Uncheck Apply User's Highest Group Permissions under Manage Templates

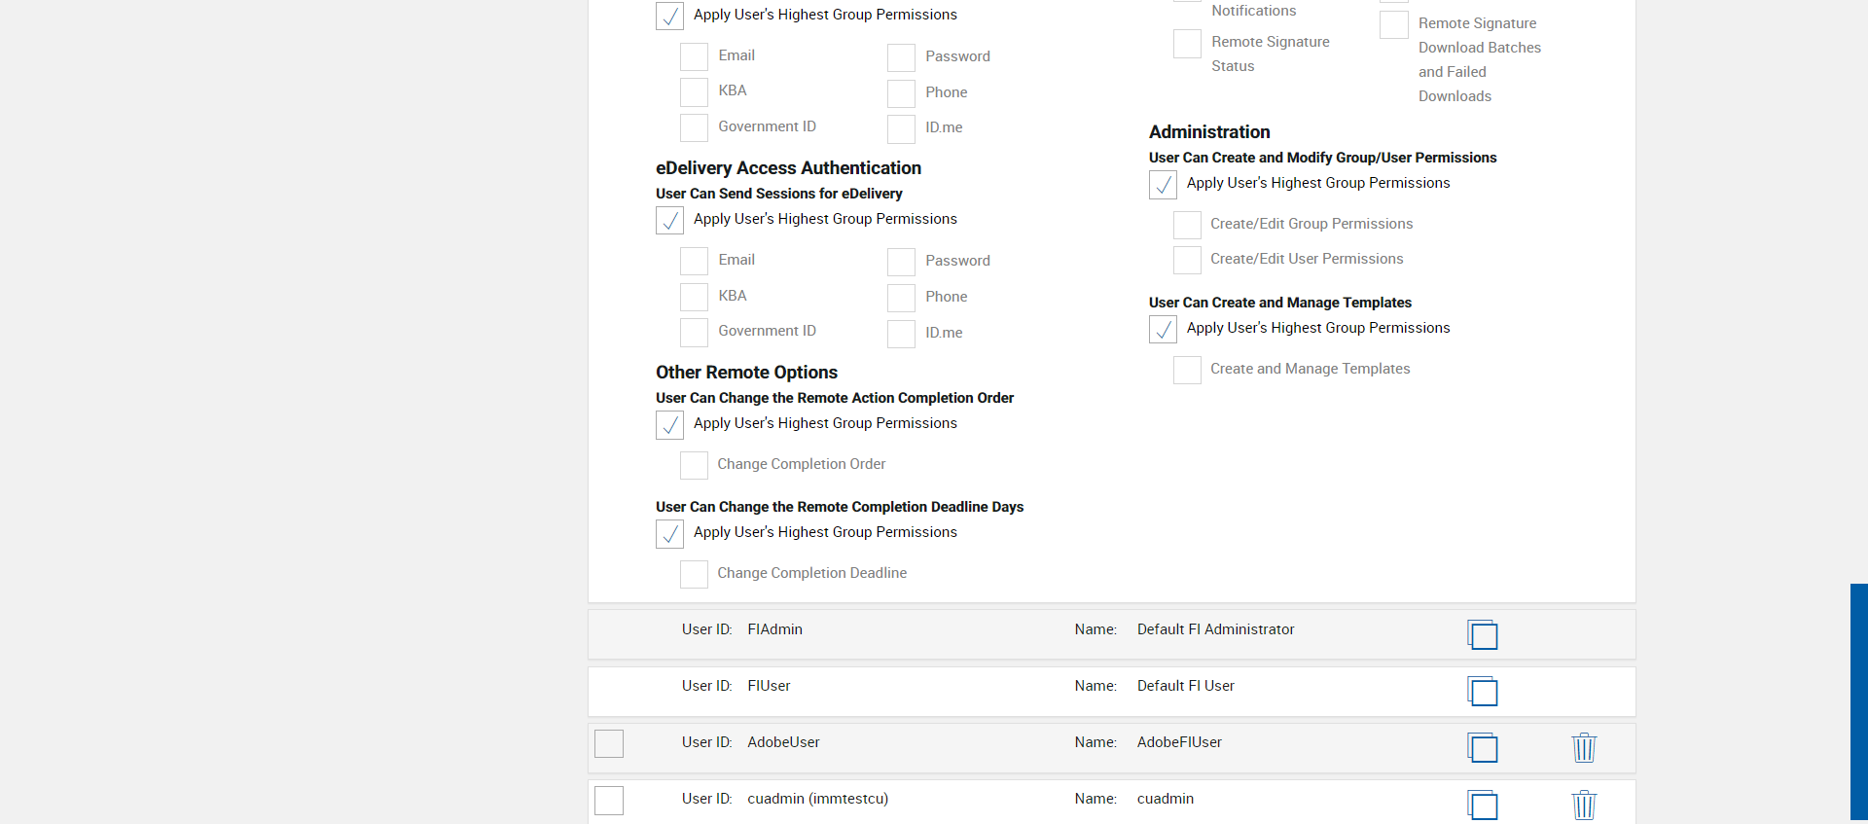coord(1163,329)
